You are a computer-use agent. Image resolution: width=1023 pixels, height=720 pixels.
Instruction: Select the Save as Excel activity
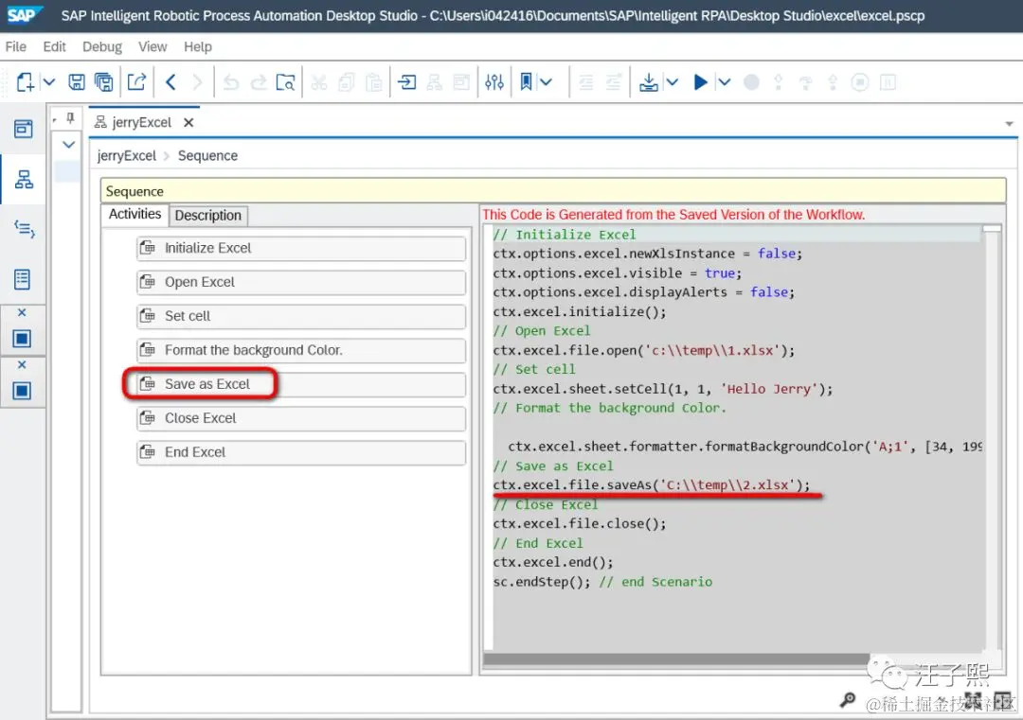(301, 384)
